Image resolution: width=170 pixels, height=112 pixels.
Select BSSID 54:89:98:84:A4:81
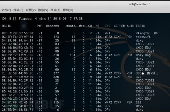(17, 40)
